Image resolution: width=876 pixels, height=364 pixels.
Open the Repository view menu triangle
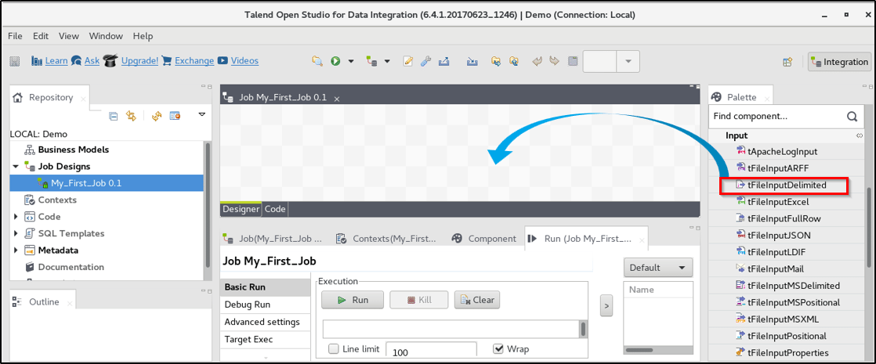[202, 114]
